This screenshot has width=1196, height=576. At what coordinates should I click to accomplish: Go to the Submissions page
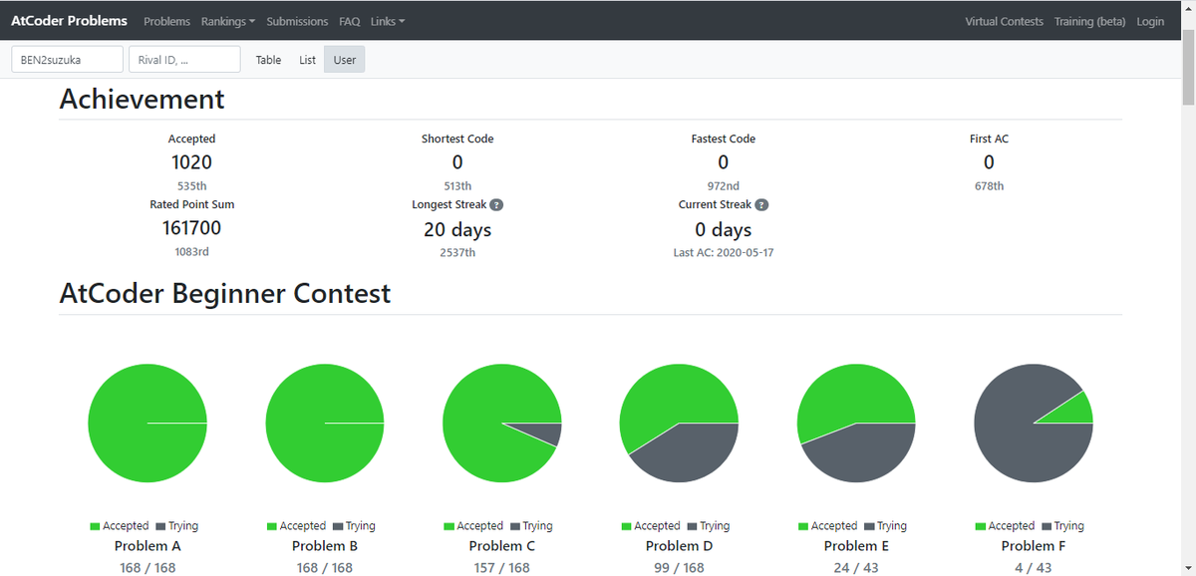coord(297,21)
